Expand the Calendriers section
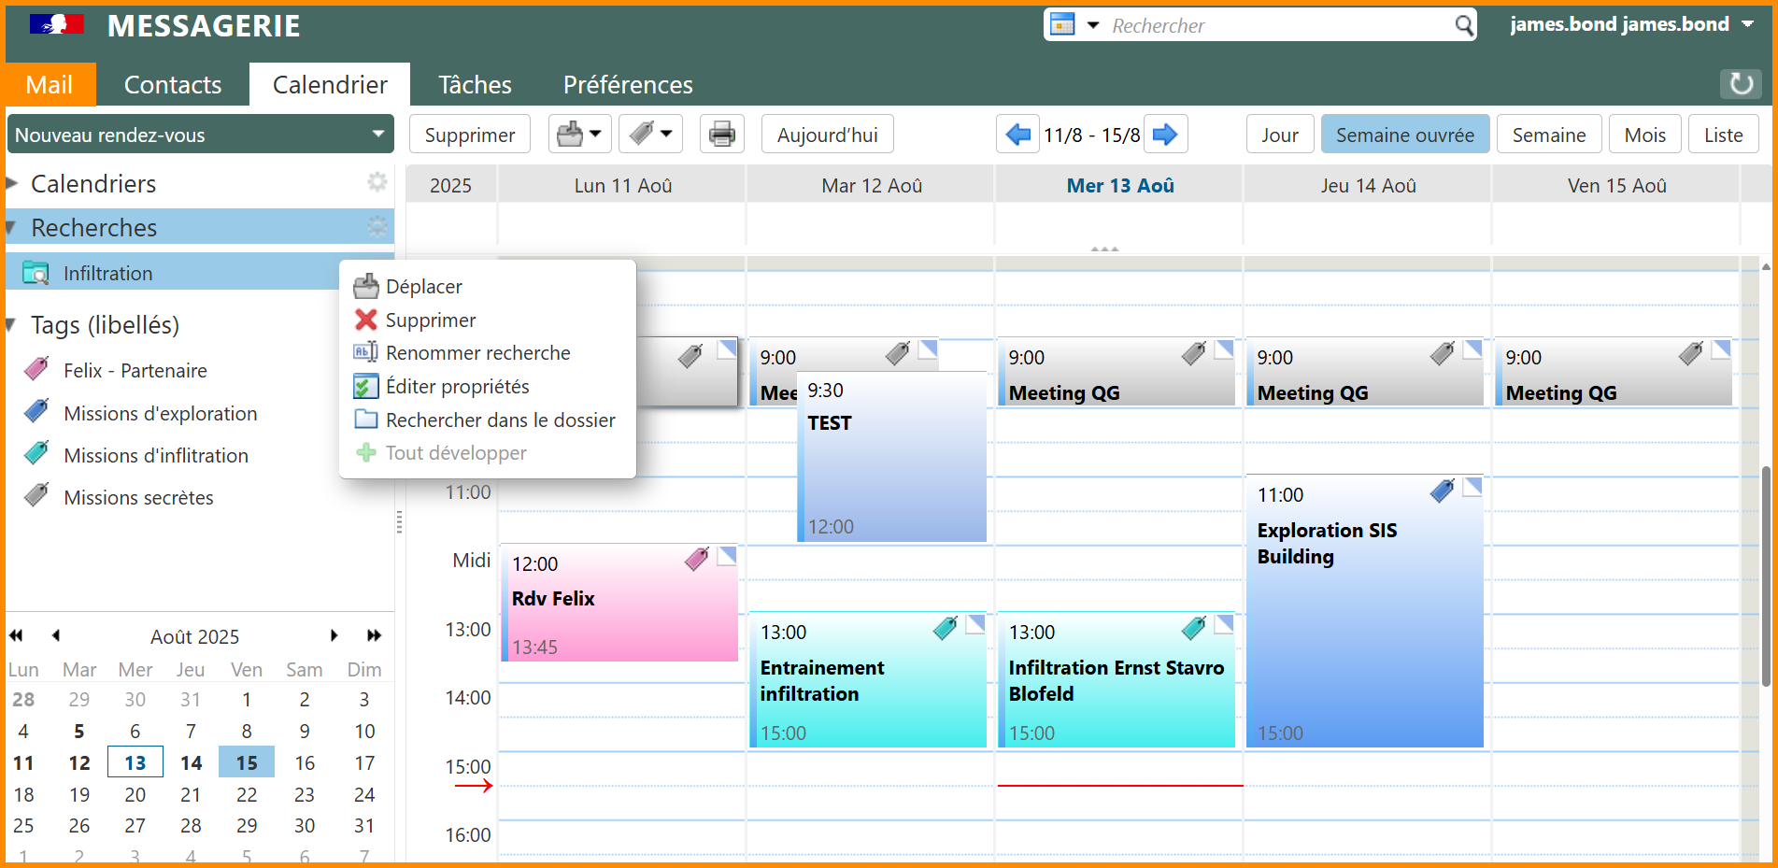 13,184
